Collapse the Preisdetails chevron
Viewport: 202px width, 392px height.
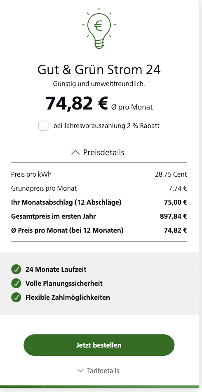click(x=75, y=152)
